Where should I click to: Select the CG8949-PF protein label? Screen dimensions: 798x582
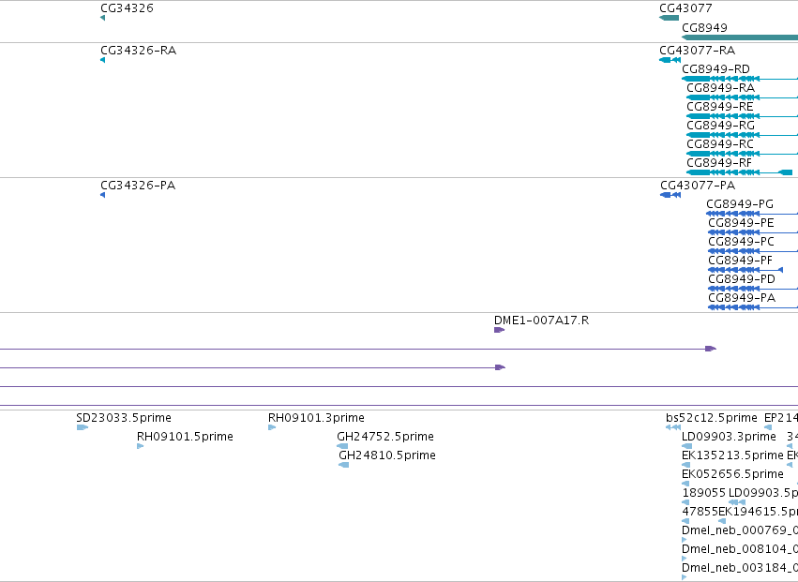741,261
